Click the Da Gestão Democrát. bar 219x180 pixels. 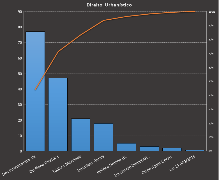149,149
